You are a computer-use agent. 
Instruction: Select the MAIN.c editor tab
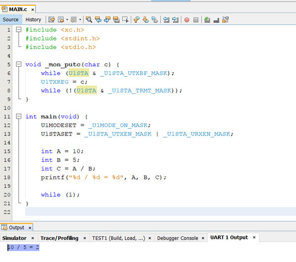pyautogui.click(x=18, y=9)
